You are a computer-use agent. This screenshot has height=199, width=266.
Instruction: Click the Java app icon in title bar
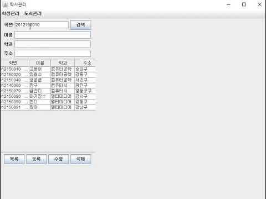click(x=6, y=4)
